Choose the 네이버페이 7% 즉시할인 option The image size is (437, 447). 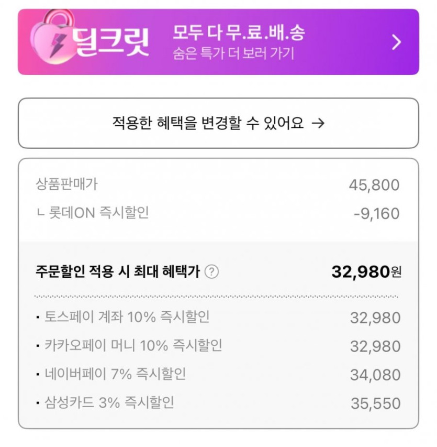[115, 374]
